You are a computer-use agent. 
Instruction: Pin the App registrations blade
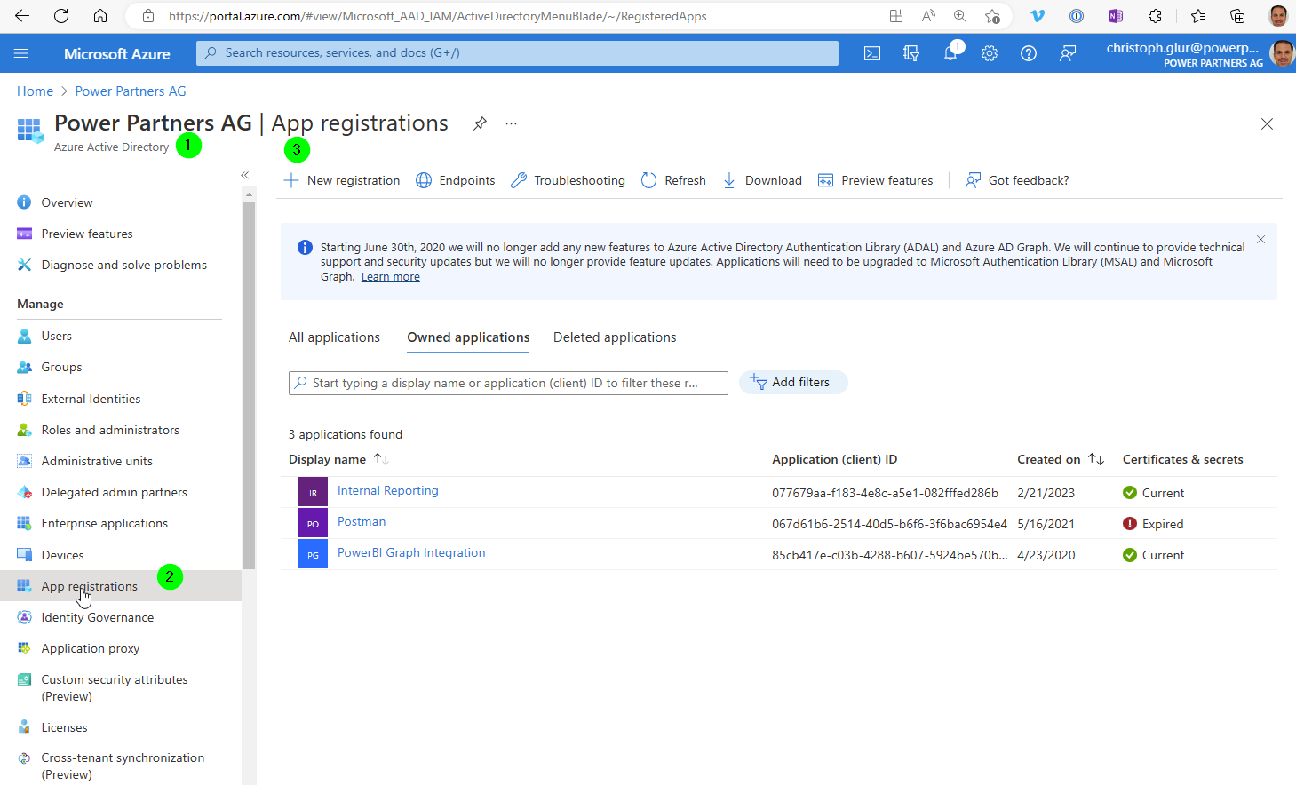coord(480,123)
